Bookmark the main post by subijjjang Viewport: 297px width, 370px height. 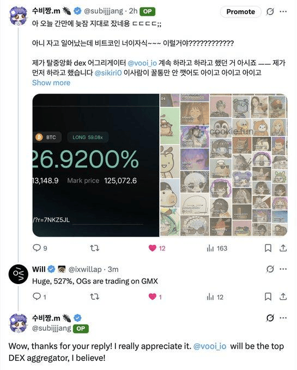pos(268,248)
